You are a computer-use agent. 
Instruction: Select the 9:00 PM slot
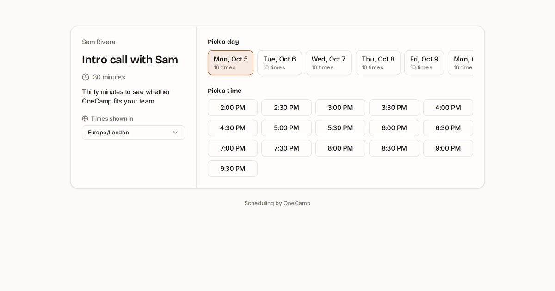448,148
